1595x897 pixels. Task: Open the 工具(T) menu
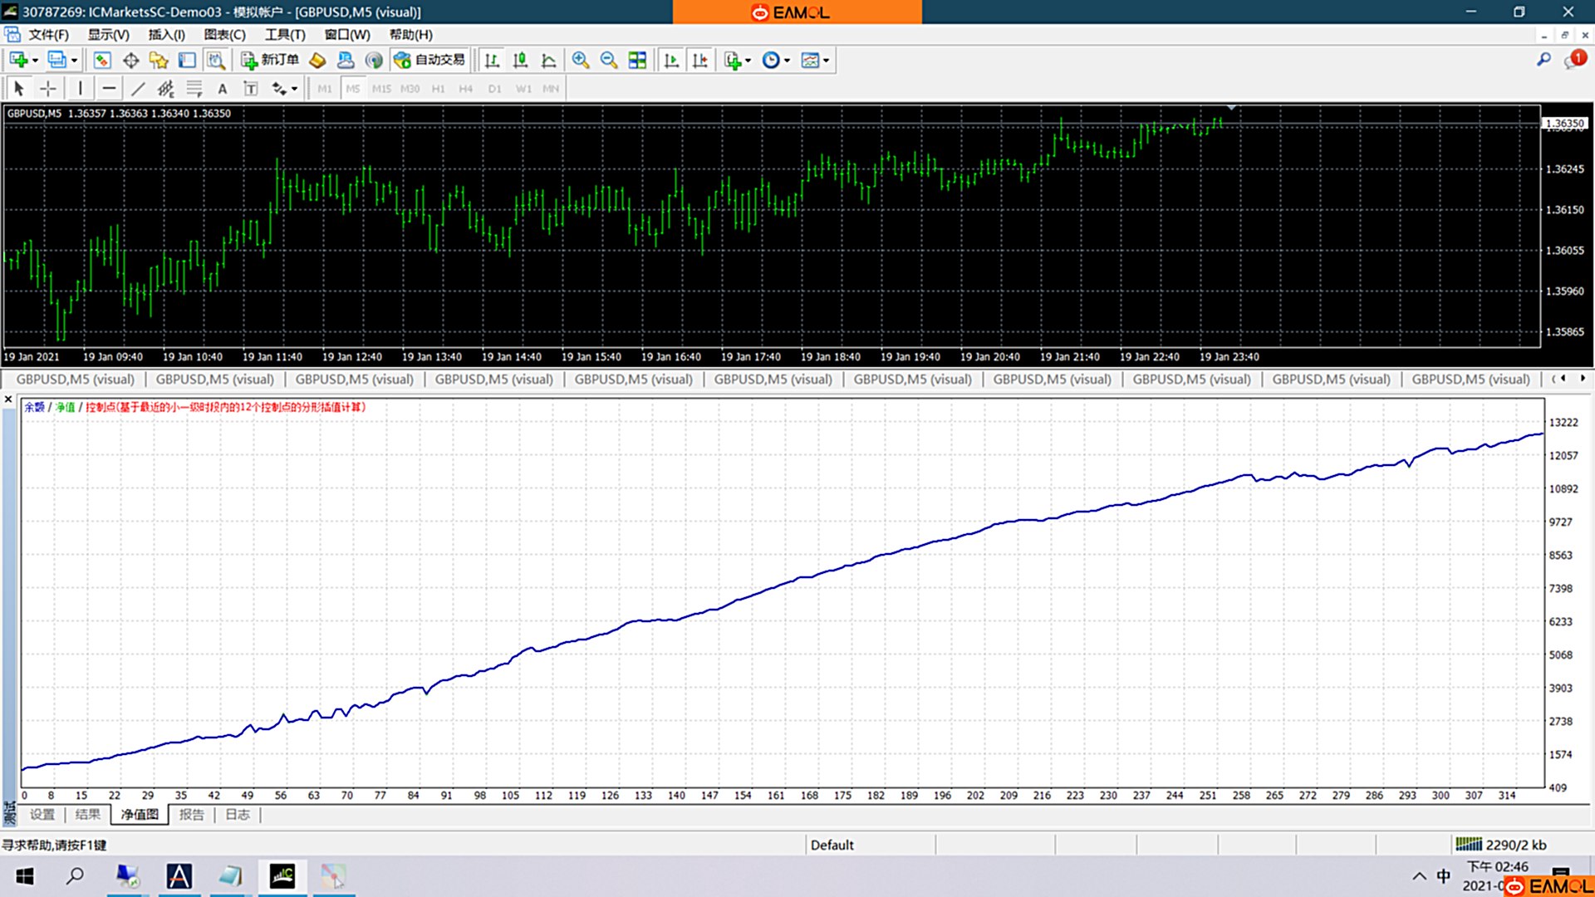285,35
